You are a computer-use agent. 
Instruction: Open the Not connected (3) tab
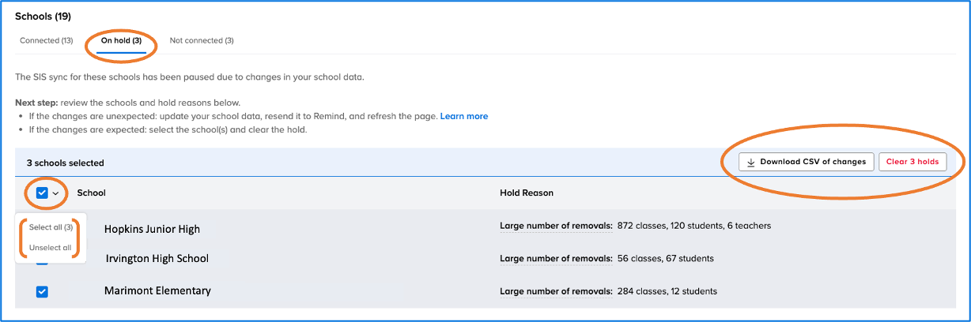pyautogui.click(x=202, y=40)
